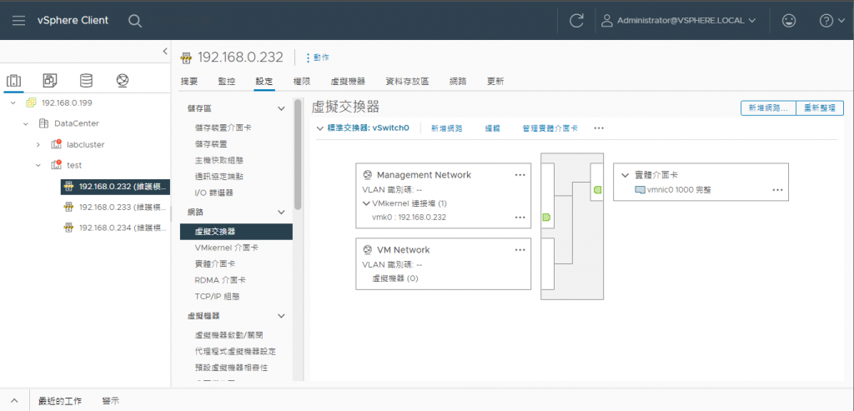Open the hamburger navigation menu

coord(18,20)
